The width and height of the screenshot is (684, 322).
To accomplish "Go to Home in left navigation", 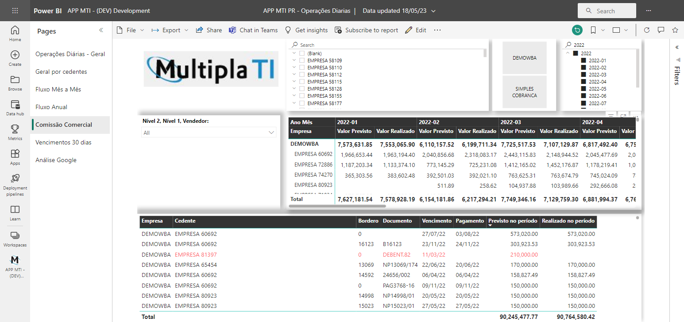I will click(x=15, y=34).
